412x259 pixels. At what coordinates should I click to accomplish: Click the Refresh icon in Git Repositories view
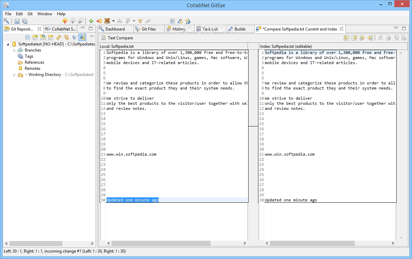59,37
